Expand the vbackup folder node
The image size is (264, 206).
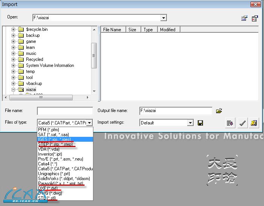[13, 83]
